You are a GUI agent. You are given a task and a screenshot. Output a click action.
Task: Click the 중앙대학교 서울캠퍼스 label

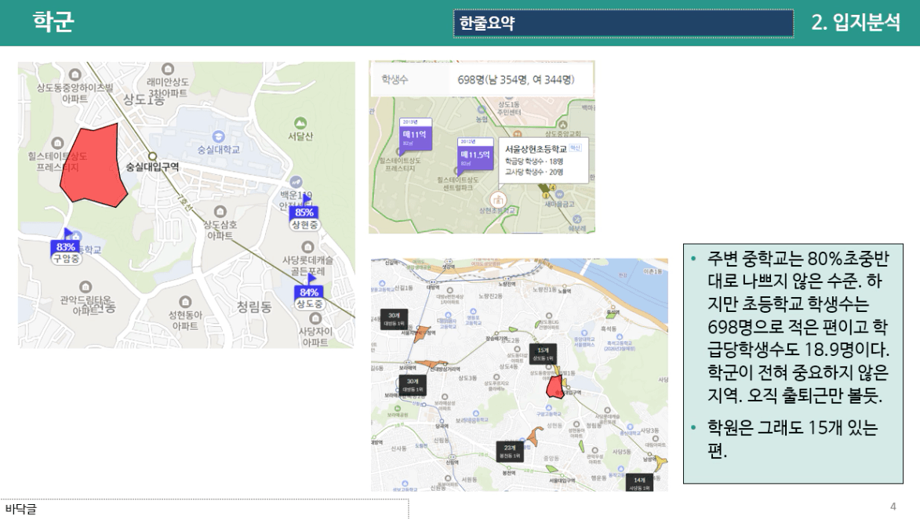pos(584,341)
